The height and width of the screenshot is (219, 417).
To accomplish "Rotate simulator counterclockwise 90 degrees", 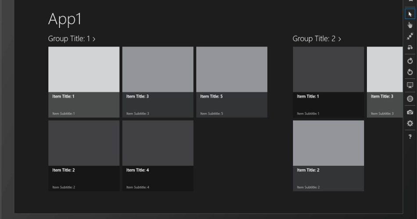I will (410, 72).
